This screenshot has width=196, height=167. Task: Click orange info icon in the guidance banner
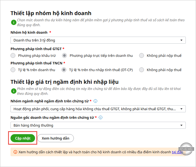tap(15, 152)
